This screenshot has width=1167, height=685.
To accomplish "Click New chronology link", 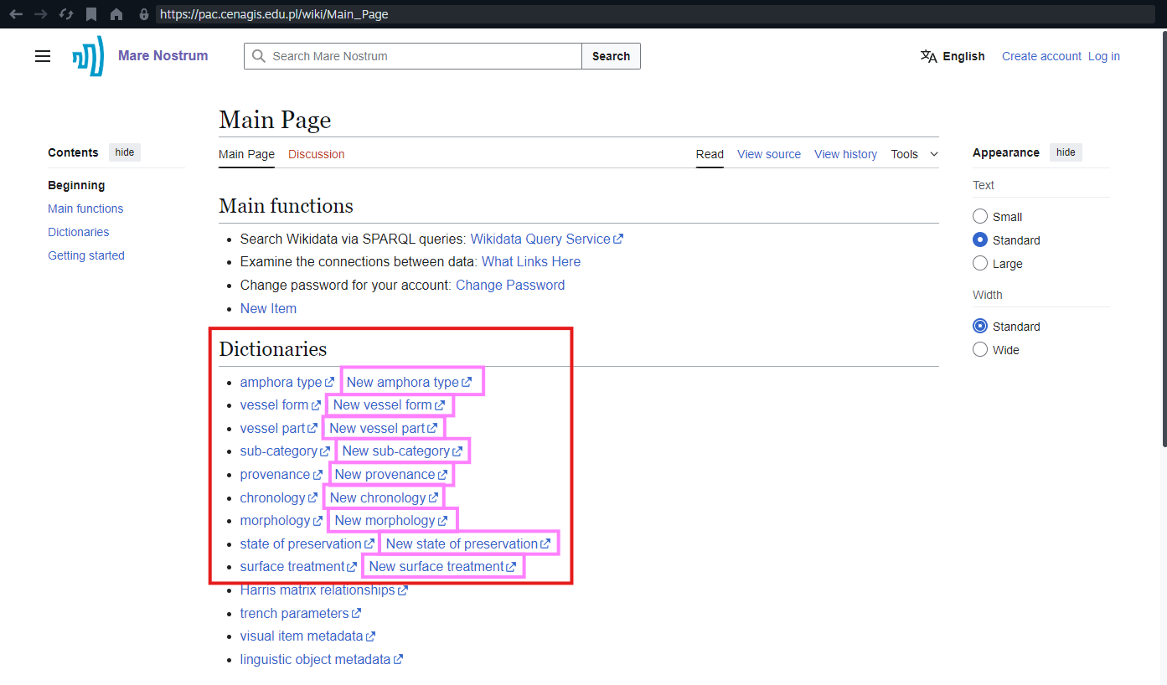I will pyautogui.click(x=384, y=497).
